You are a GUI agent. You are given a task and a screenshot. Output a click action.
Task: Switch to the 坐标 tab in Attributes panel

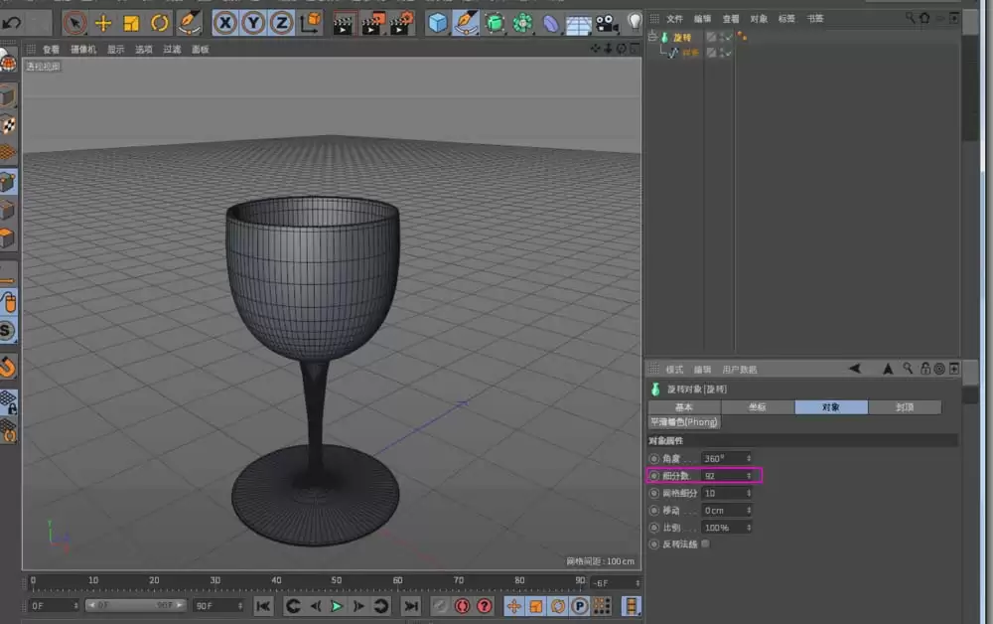pos(757,407)
